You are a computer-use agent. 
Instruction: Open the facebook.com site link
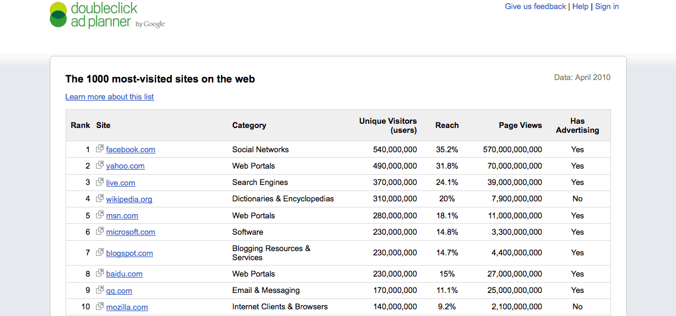coord(131,150)
